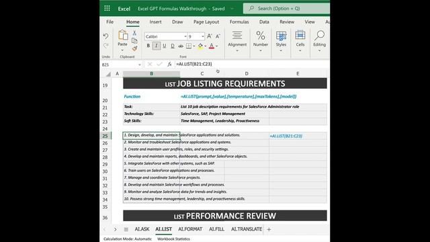Open the Data ribbon tab

(264, 22)
